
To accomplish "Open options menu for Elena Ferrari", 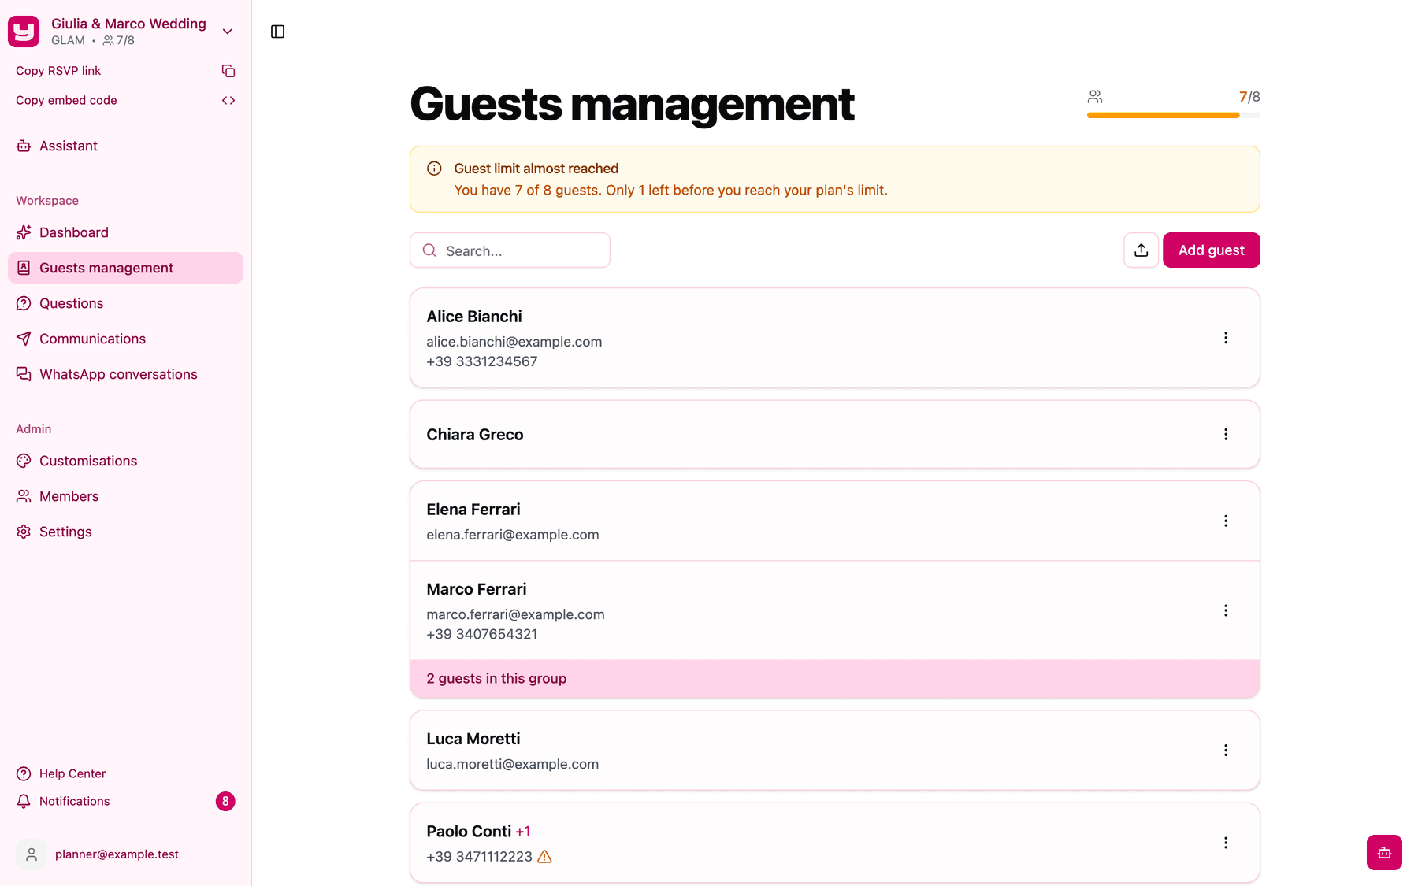I will point(1226,521).
